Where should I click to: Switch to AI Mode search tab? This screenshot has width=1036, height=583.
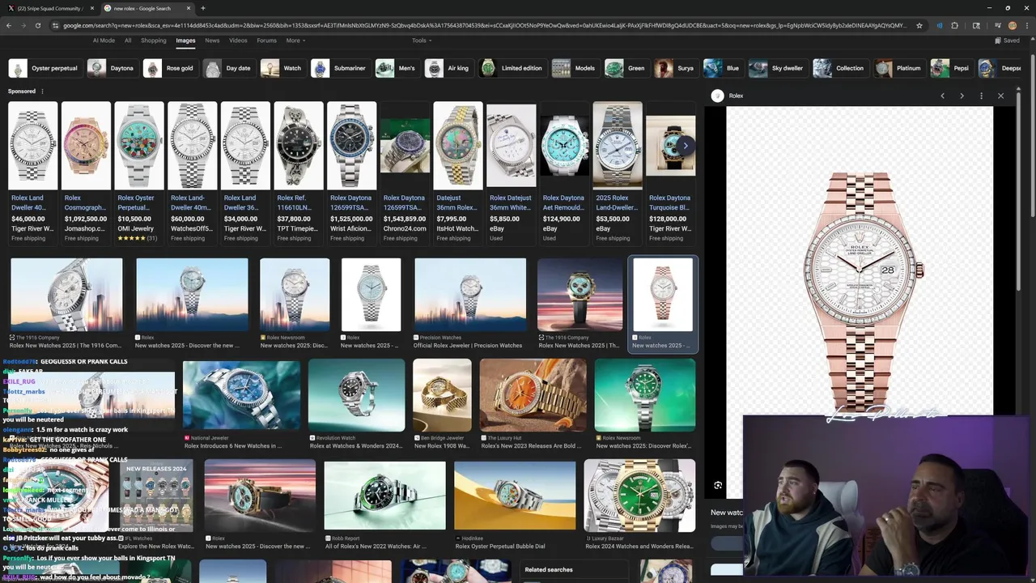coord(104,40)
